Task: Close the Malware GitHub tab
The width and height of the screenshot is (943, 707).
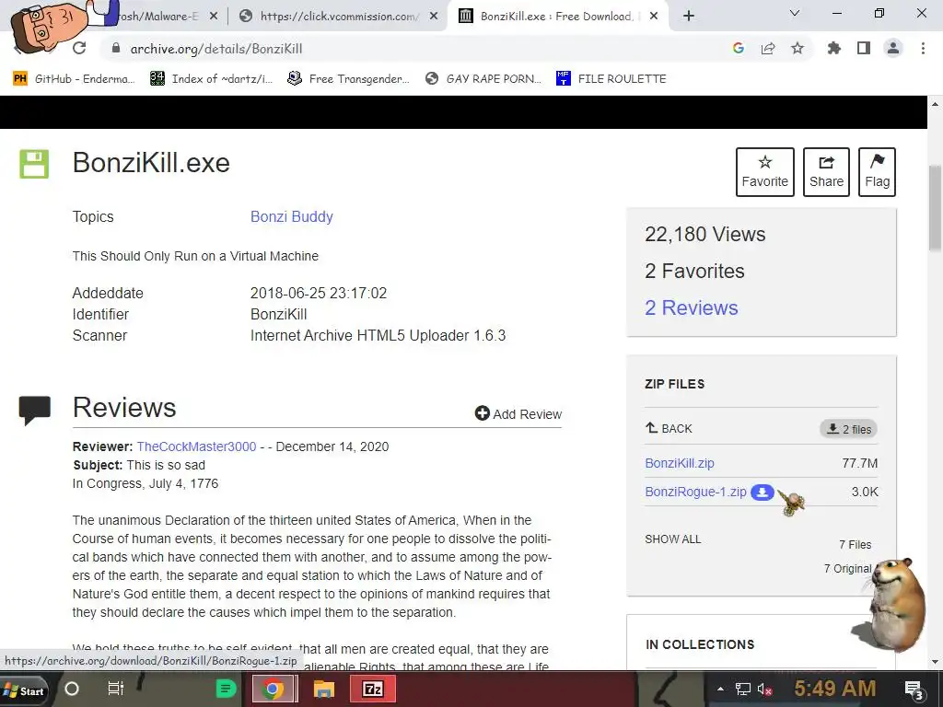Action: (214, 17)
